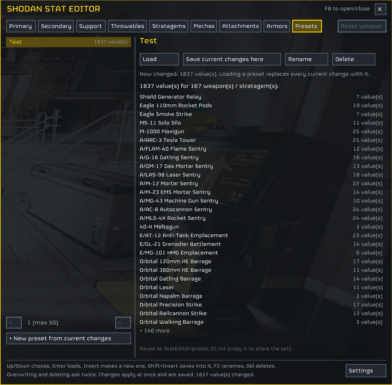Click the A/ARC-3 Tesla Tower entry
Screen dimensions: 392x385
[261, 140]
